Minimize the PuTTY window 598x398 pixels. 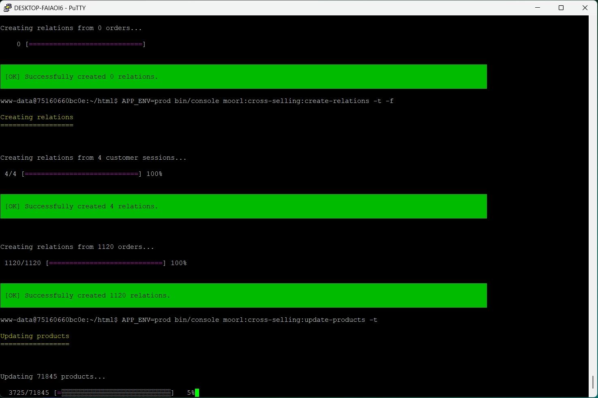click(x=538, y=7)
